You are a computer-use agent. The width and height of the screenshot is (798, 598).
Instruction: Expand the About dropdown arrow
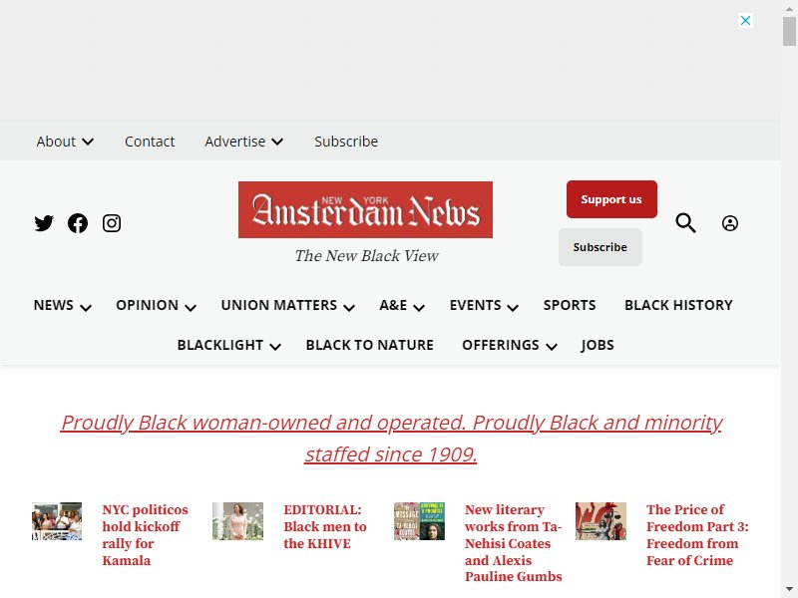pos(88,142)
